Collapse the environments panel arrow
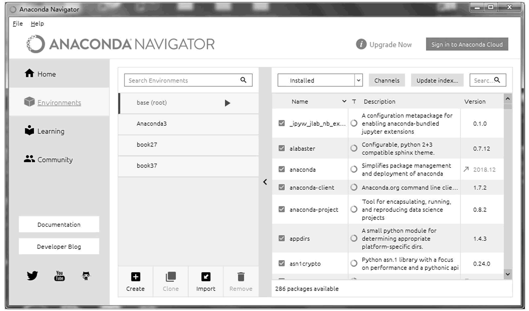 pos(265,182)
